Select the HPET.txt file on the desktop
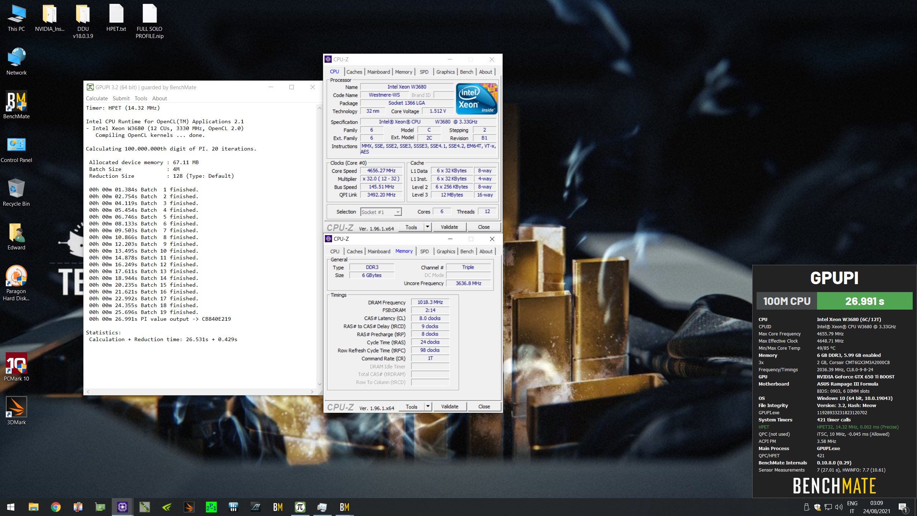Screen dimensions: 917x516 click(116, 18)
